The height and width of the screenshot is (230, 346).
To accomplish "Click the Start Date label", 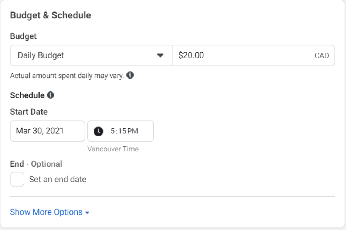I will pos(29,112).
